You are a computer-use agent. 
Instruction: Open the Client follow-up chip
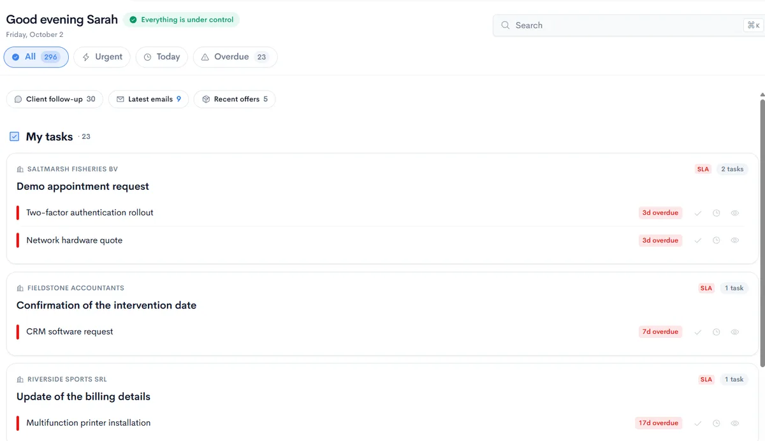[x=55, y=99]
